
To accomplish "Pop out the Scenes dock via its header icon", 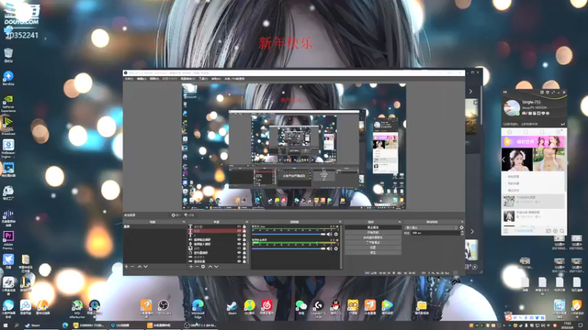I will point(184,222).
